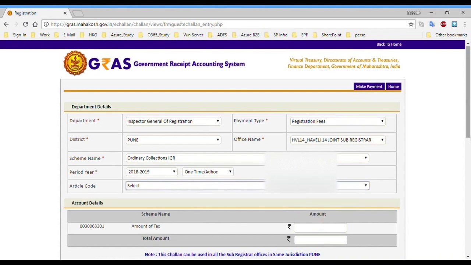This screenshot has width=471, height=265.
Task: Reload the current page
Action: click(x=25, y=24)
